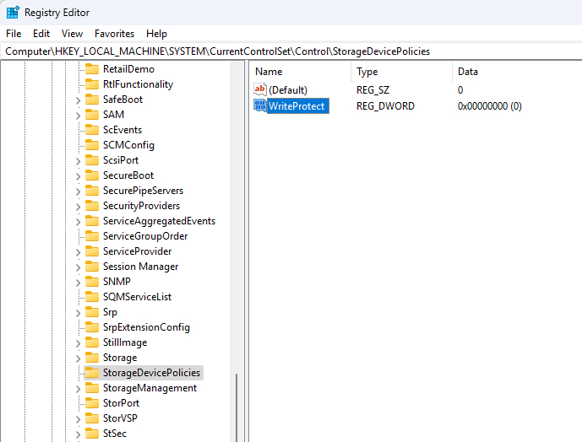This screenshot has width=582, height=442.
Task: Click the RetailDemo folder icon
Action: coord(92,69)
